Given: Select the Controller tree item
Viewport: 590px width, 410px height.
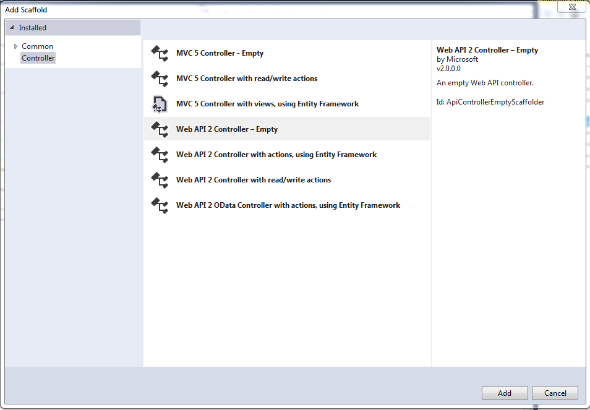Looking at the screenshot, I should click(x=38, y=58).
